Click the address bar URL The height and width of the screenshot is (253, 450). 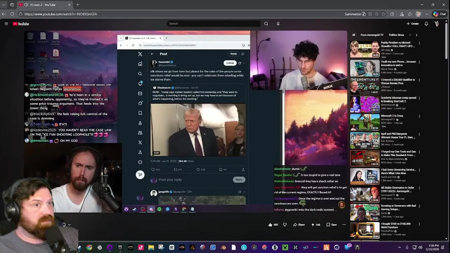60,14
